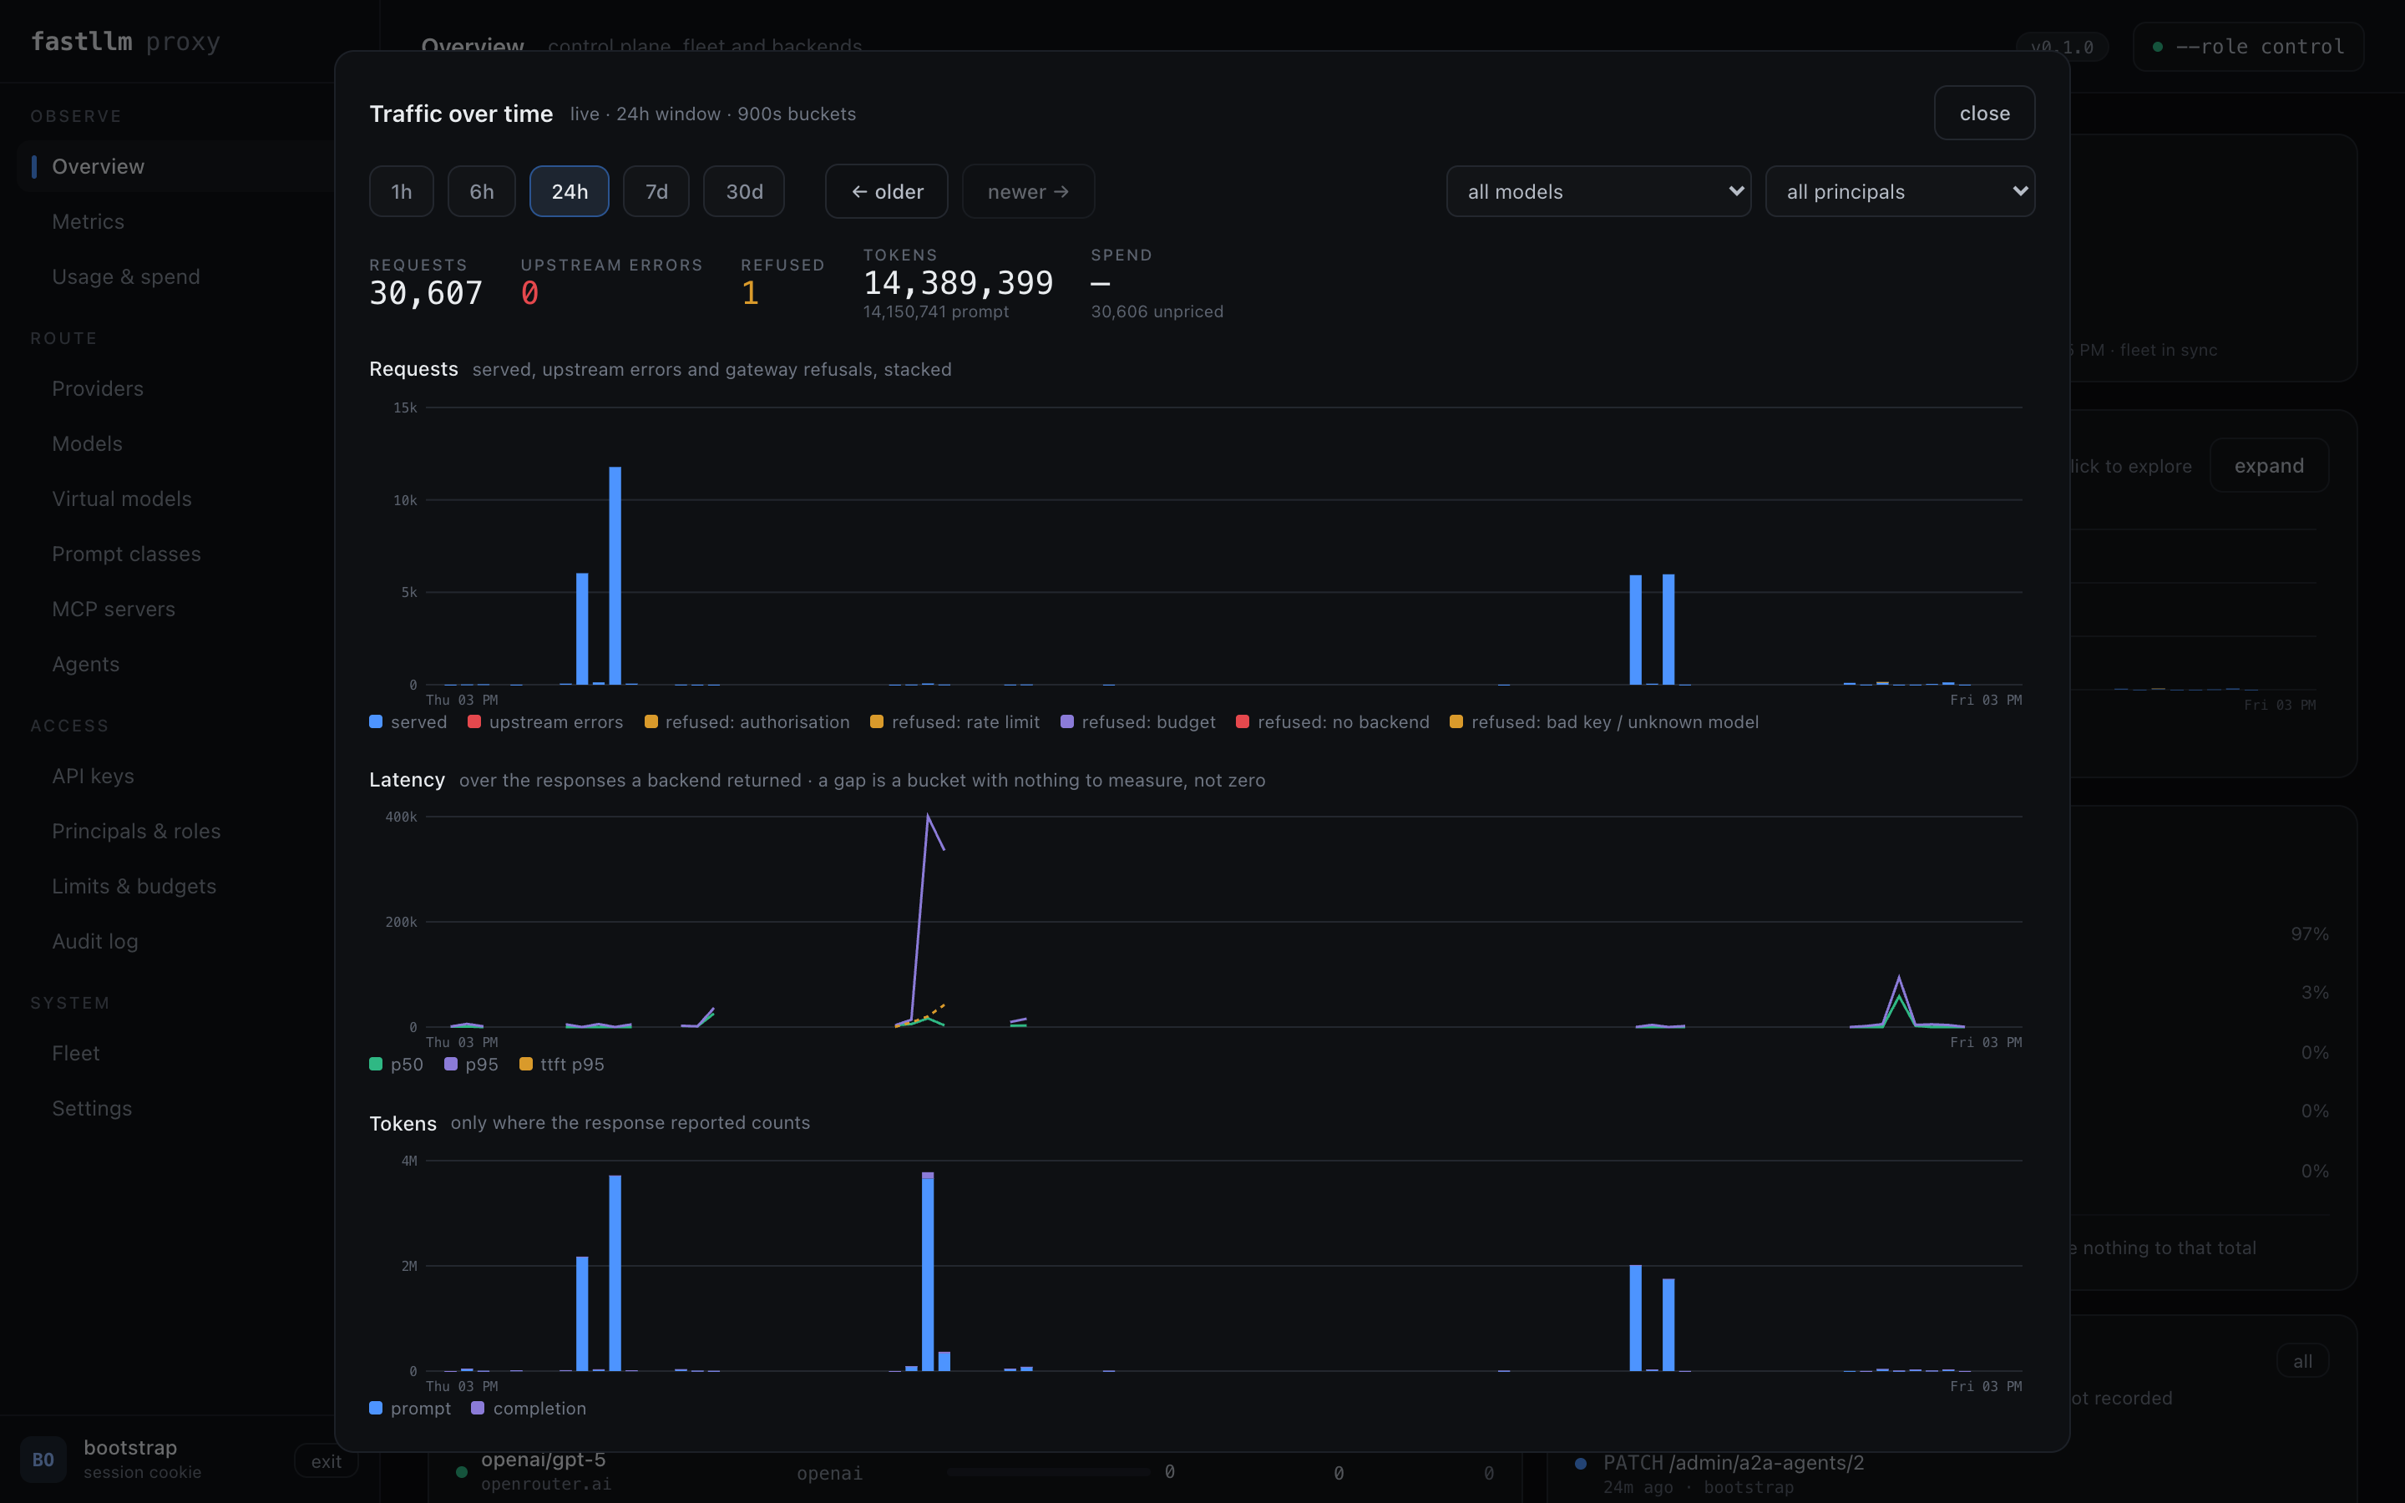Select the 6h time window
This screenshot has height=1503, width=2405.
click(x=481, y=192)
